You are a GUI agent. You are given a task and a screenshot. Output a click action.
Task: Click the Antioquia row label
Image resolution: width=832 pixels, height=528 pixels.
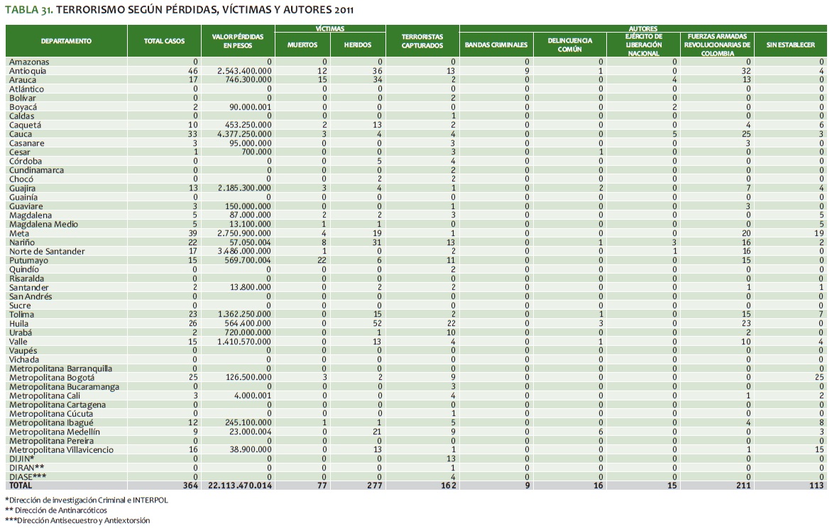pyautogui.click(x=28, y=71)
